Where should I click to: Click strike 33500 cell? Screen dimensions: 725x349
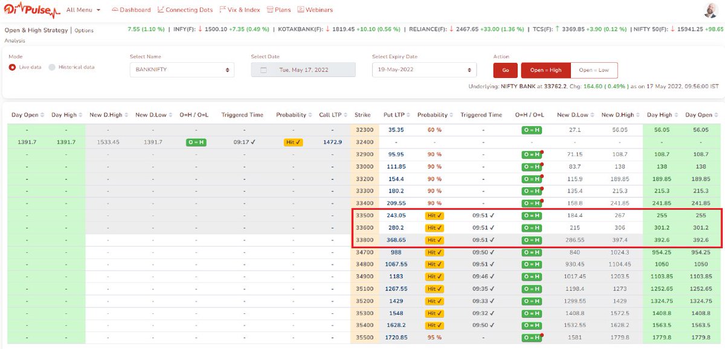pos(364,216)
